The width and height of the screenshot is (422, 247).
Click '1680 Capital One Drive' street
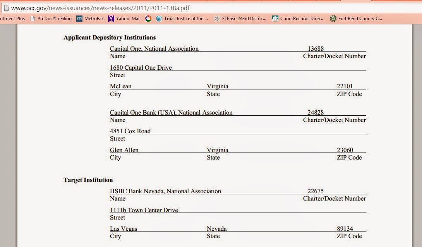[141, 67]
